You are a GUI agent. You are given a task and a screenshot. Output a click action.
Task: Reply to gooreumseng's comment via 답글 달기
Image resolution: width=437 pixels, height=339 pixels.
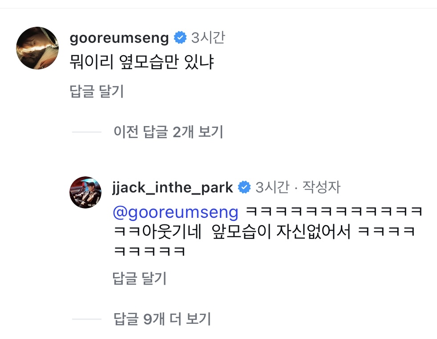pos(97,91)
